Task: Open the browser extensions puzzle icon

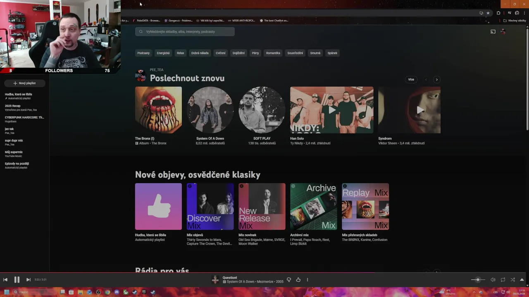Action: [x=498, y=13]
